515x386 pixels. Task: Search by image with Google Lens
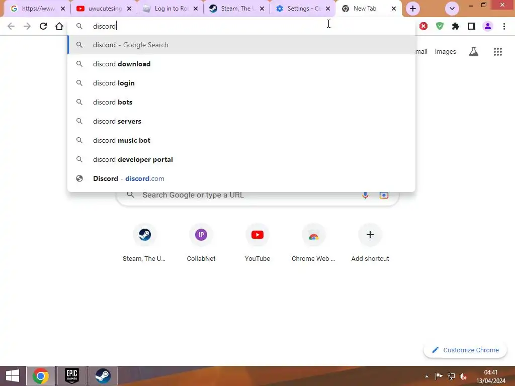384,195
